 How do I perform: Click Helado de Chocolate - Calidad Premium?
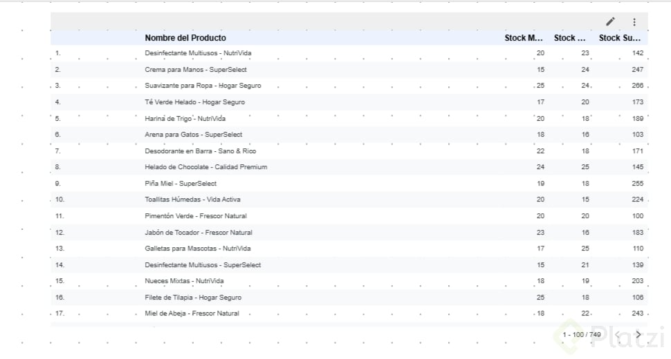[x=206, y=167]
